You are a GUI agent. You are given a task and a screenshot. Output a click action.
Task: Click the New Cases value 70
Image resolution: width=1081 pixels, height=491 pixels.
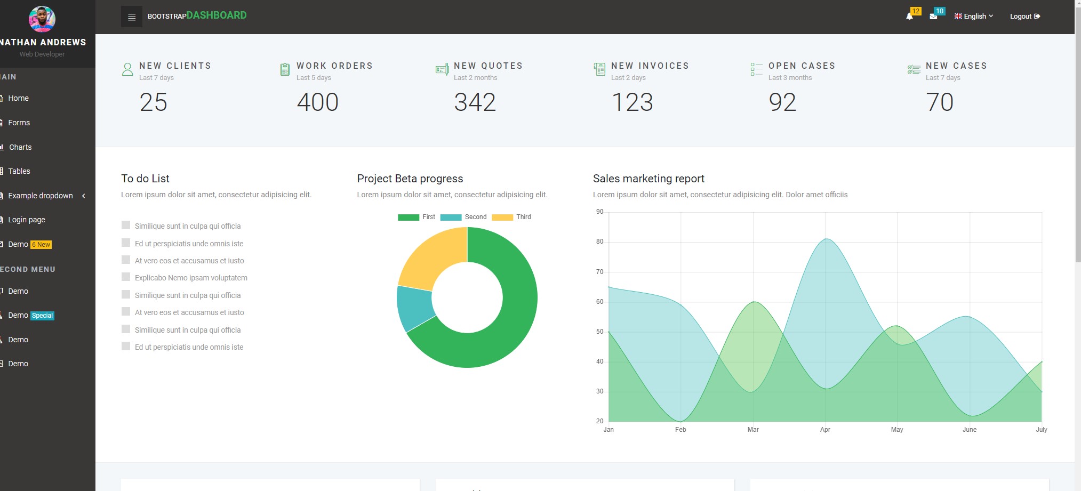940,102
